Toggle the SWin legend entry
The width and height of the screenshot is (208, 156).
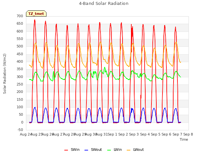[72, 149]
